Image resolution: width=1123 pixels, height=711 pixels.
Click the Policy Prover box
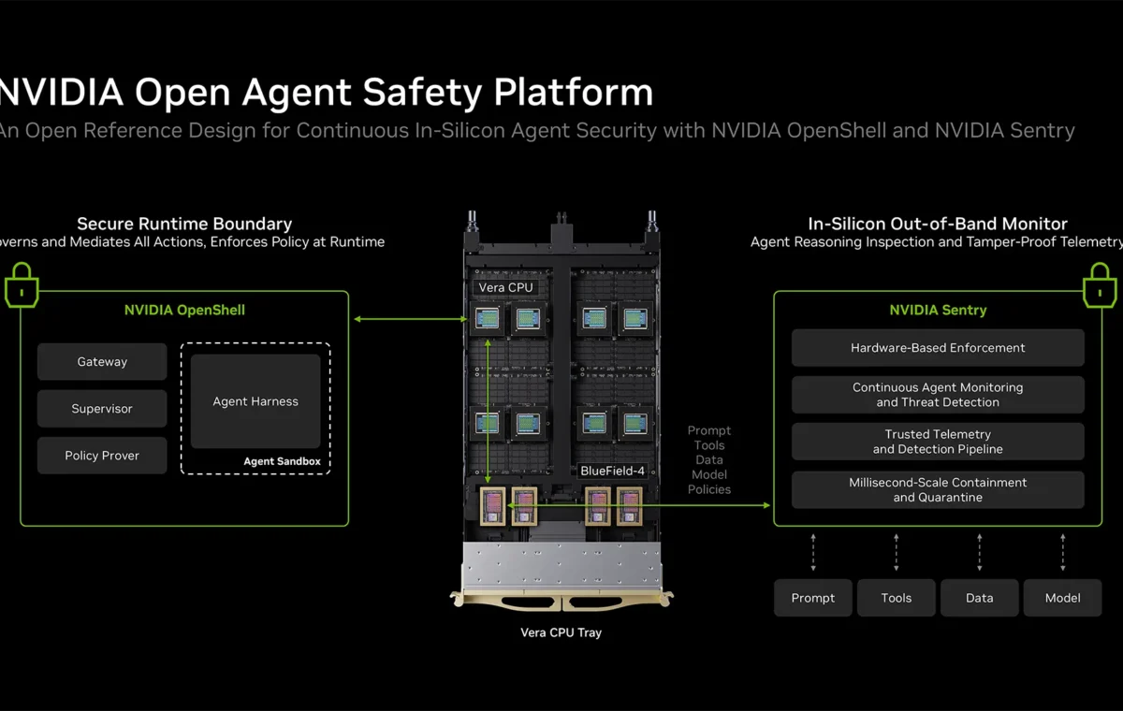point(102,456)
